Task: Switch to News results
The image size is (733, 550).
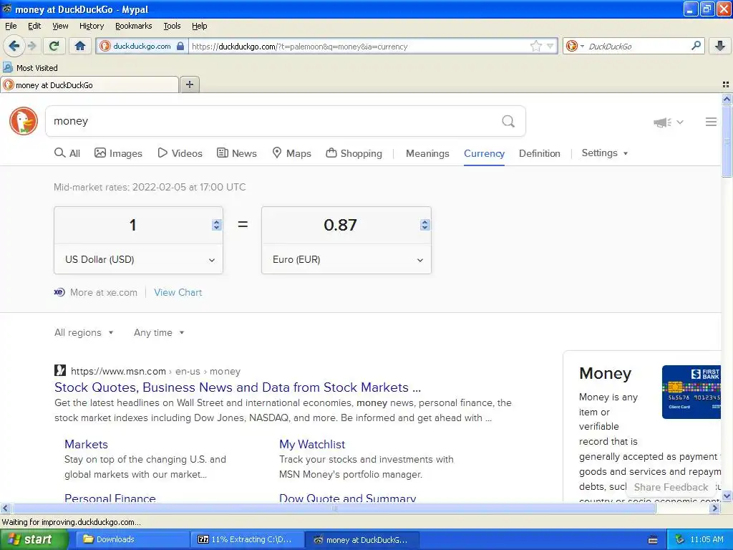Action: (237, 153)
